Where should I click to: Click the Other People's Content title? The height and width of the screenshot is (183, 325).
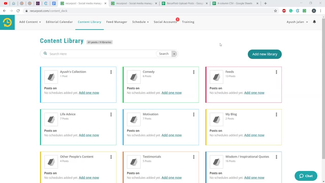point(77,157)
